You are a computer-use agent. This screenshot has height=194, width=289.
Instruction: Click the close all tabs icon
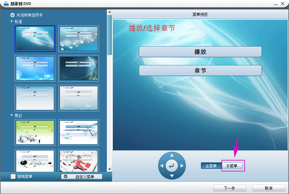coord(12,15)
